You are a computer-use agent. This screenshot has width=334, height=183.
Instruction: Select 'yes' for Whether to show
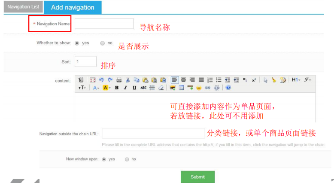click(x=77, y=43)
